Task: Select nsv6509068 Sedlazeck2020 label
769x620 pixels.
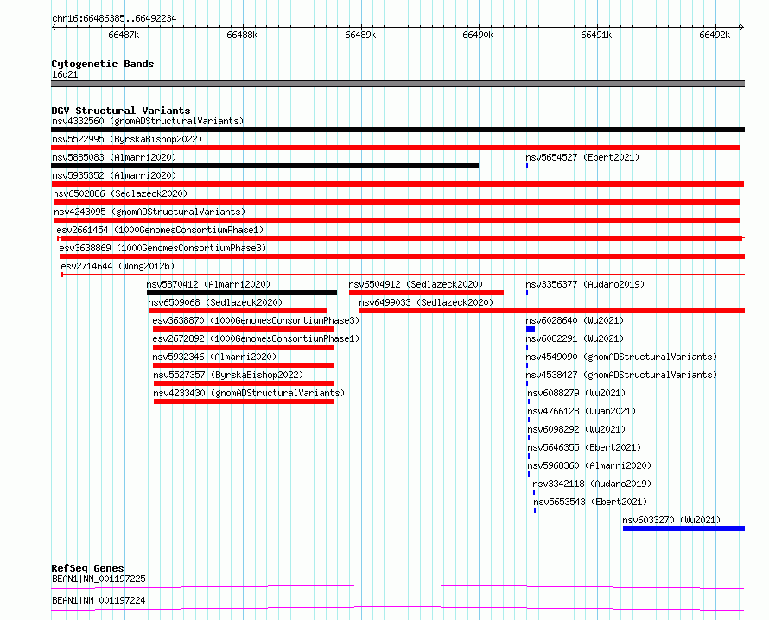Action: 215,302
